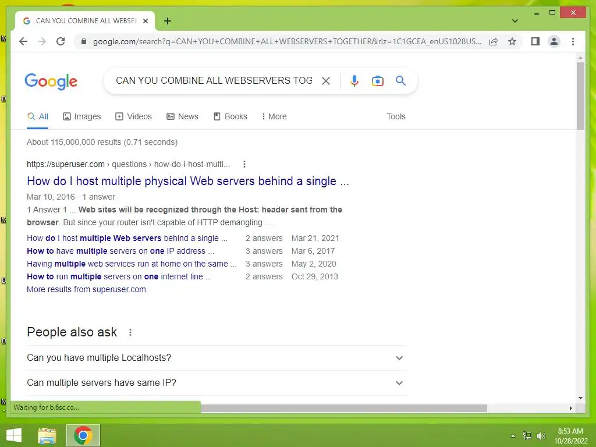
Task: Click the scrollbar up arrow
Action: pos(580,58)
